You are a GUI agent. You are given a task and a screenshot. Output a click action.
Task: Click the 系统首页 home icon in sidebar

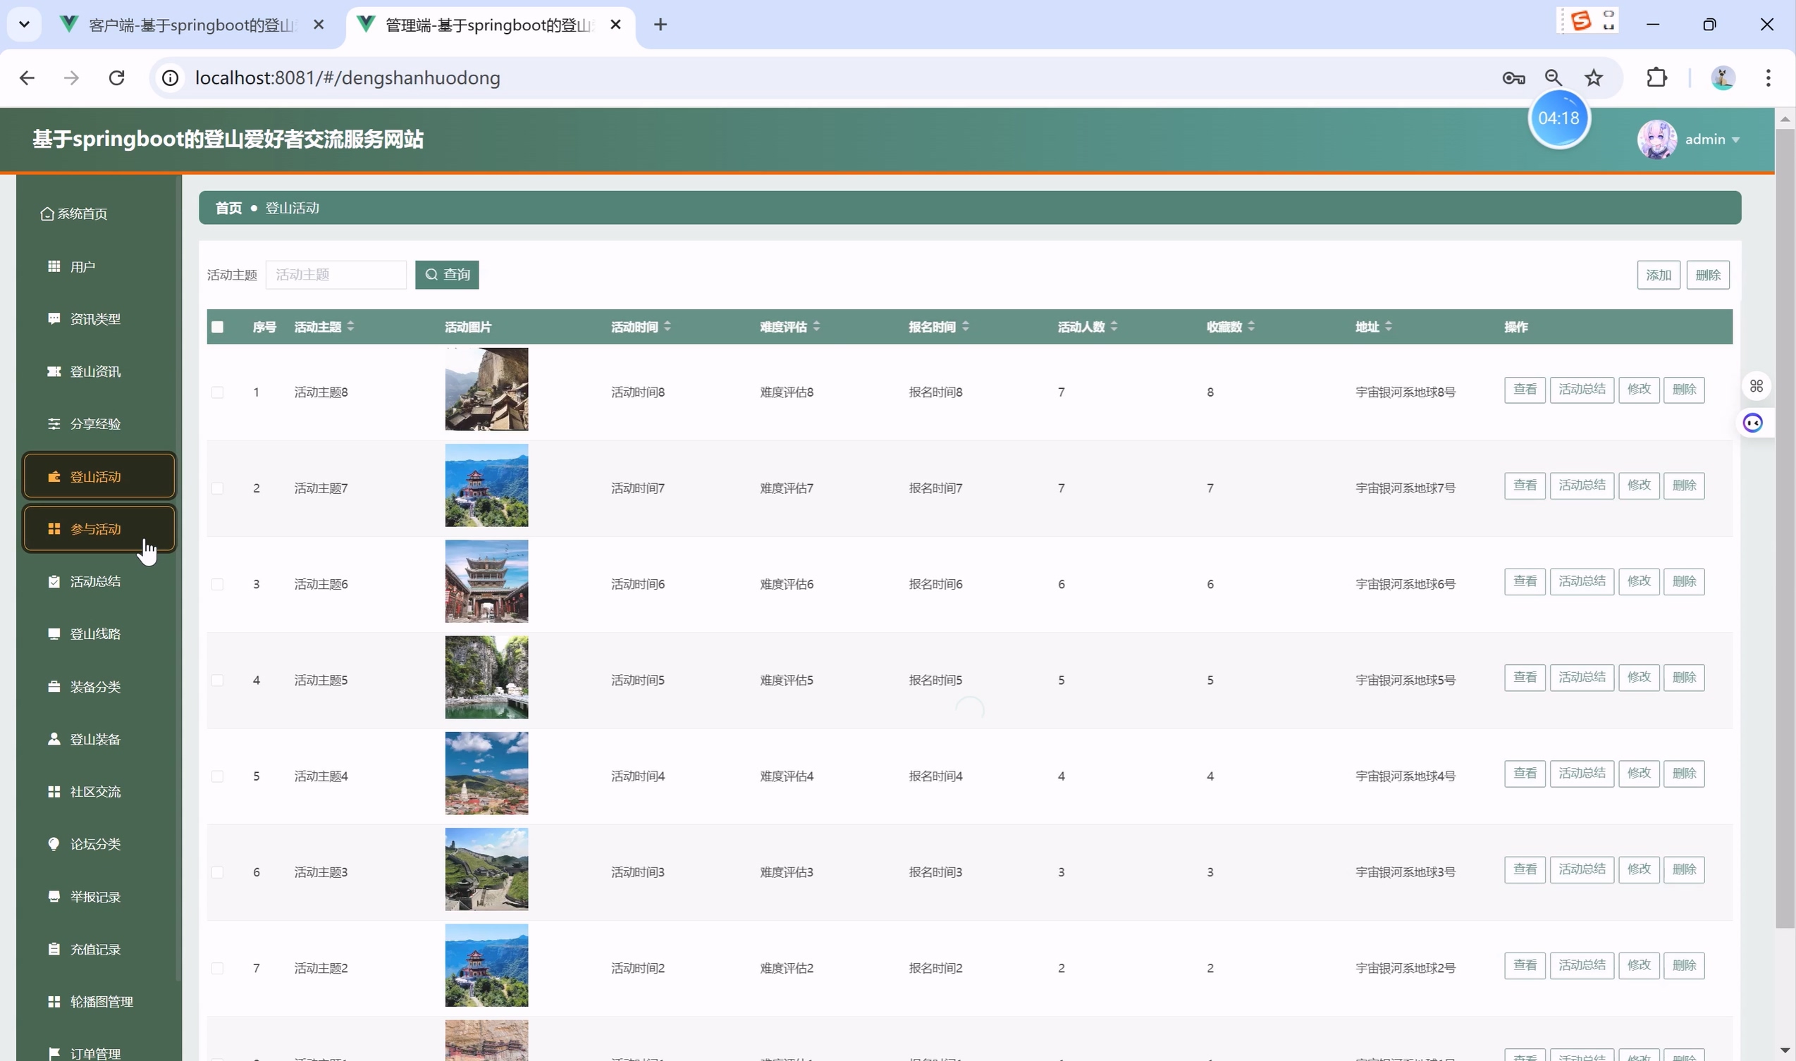click(x=47, y=213)
